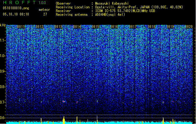Click the receiver ICOM IC-575 text
This screenshot has width=196, height=124.
[x=125, y=11]
